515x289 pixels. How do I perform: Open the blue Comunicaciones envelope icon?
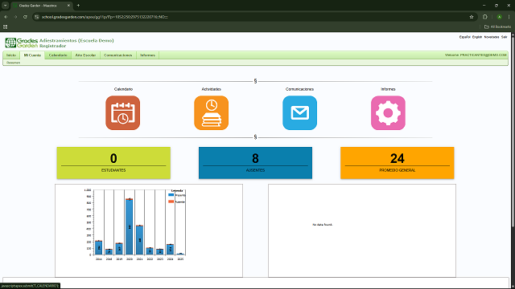[x=299, y=112]
